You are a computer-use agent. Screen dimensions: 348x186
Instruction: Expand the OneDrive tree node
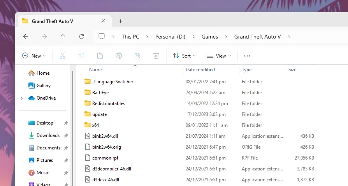coord(21,98)
